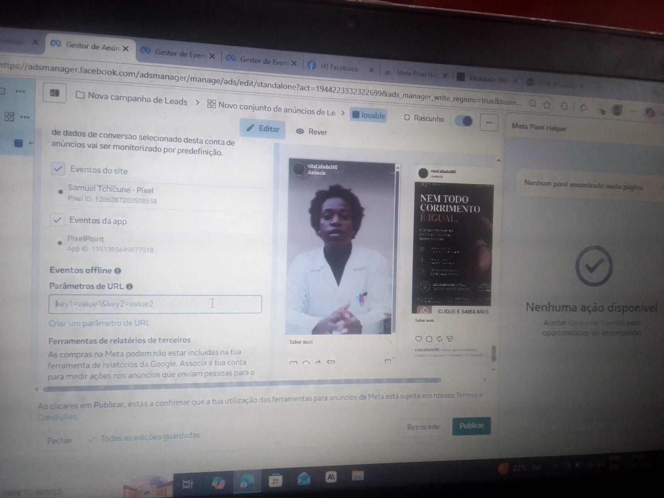
Task: Toggle the ad status switch off
Action: point(464,121)
